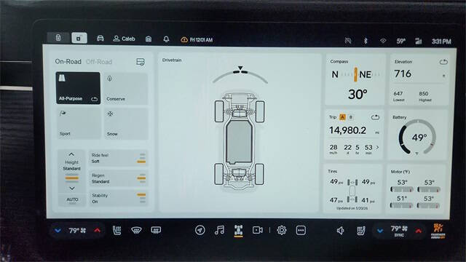Tap the cellular signal strength icon
466x262 pixels.
419,41
